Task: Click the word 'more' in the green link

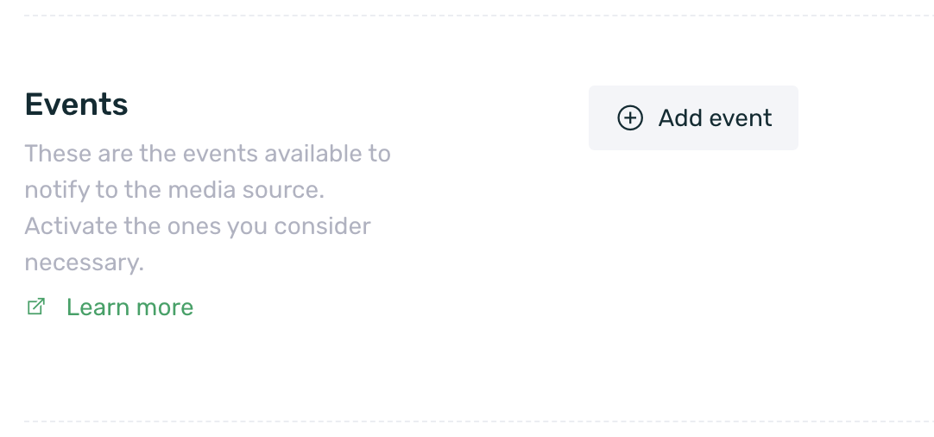Action: point(165,307)
